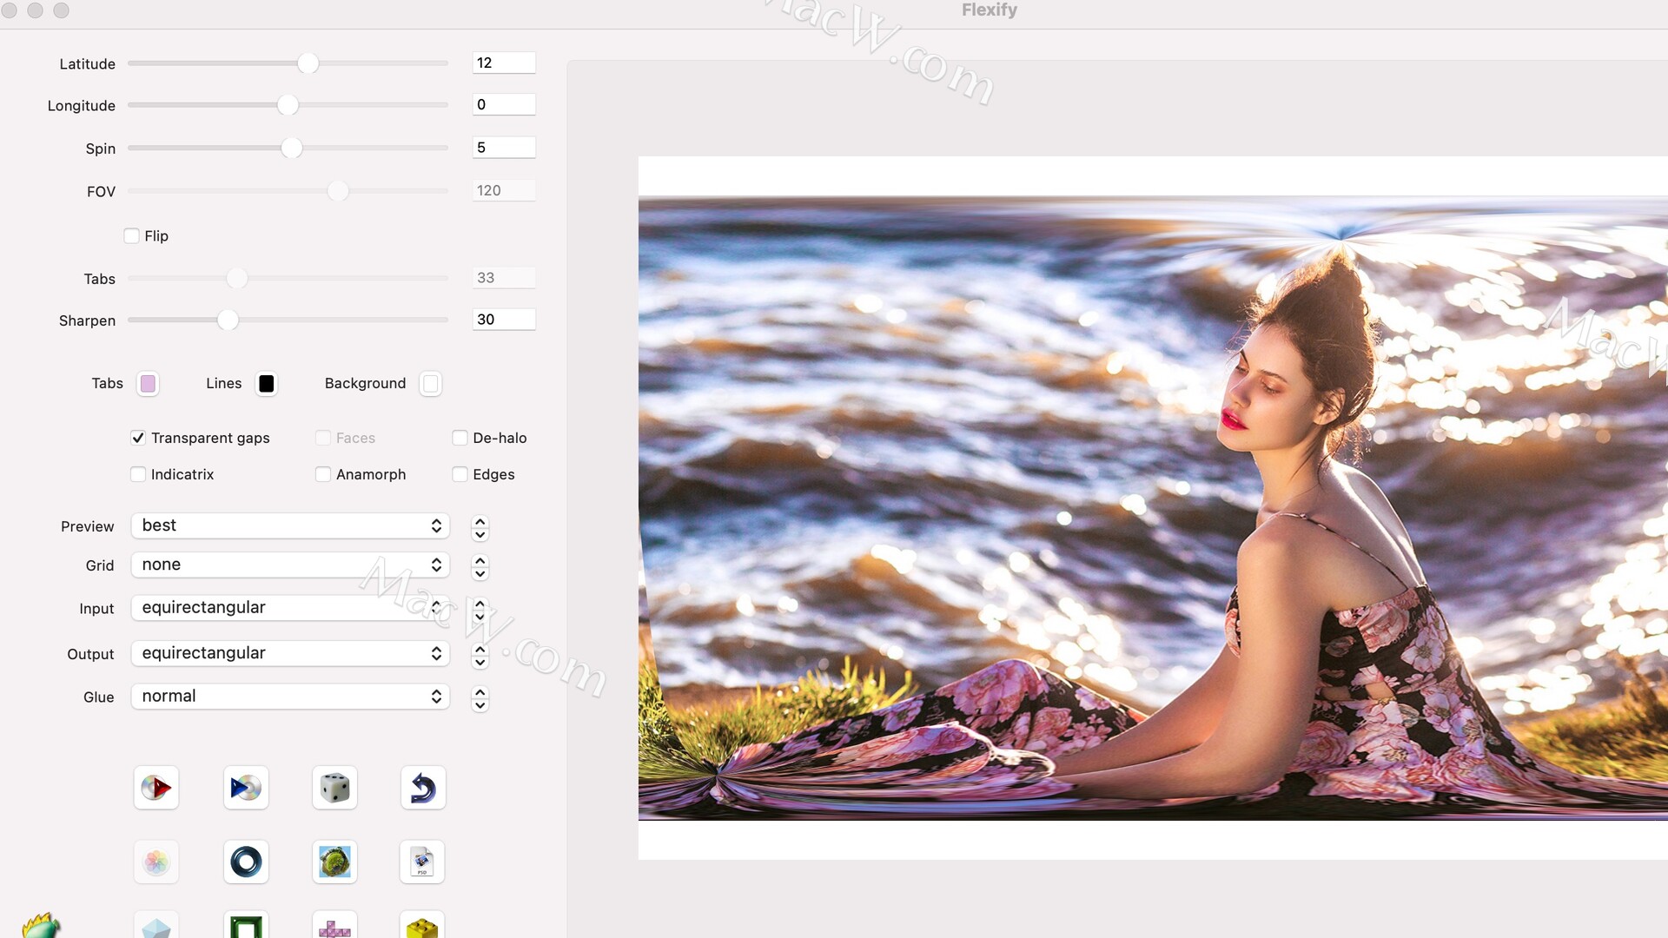Click the Sharpen value field showing 30
The width and height of the screenshot is (1668, 938).
[x=504, y=320]
